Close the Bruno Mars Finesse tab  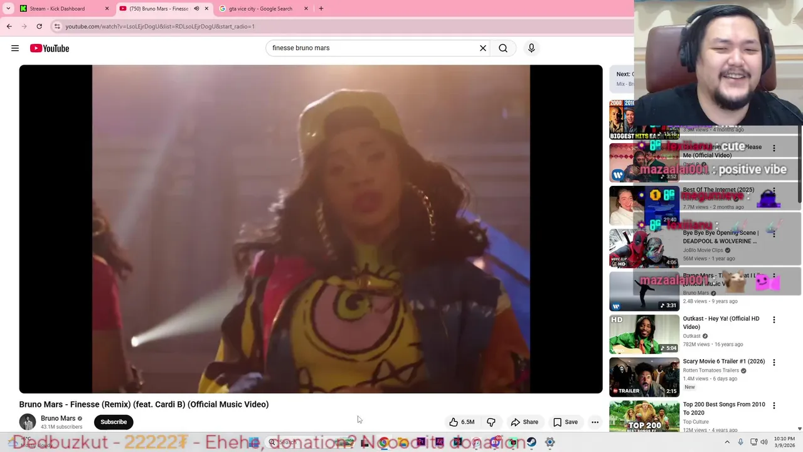coord(206,9)
